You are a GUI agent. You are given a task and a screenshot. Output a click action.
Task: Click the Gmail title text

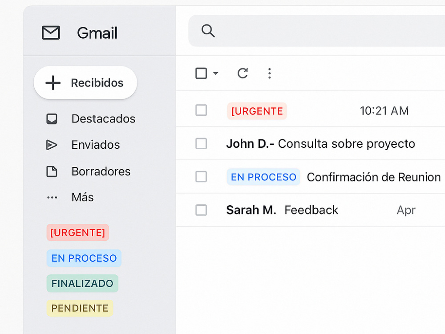[97, 33]
